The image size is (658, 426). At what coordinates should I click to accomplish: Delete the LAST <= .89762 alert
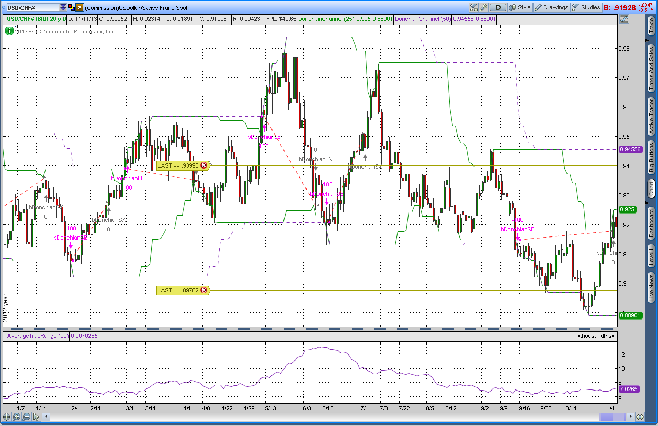204,290
